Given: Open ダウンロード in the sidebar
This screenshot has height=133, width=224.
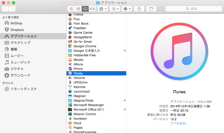Looking at the screenshot, I should pyautogui.click(x=33, y=75).
